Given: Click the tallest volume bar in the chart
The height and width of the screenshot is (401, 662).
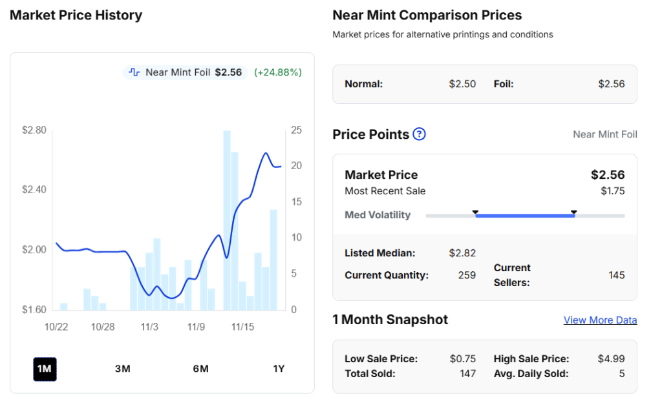Looking at the screenshot, I should (x=227, y=220).
